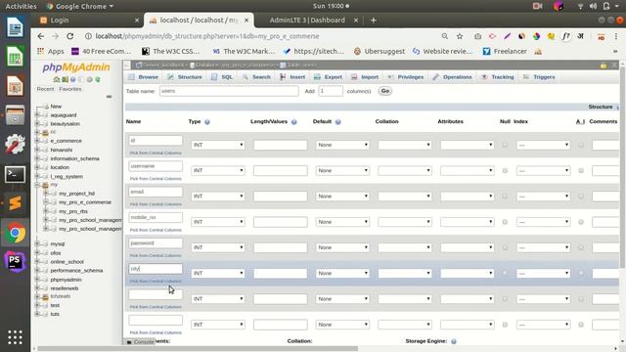
Task: Open Ubersuggest bookmark
Action: (380, 51)
